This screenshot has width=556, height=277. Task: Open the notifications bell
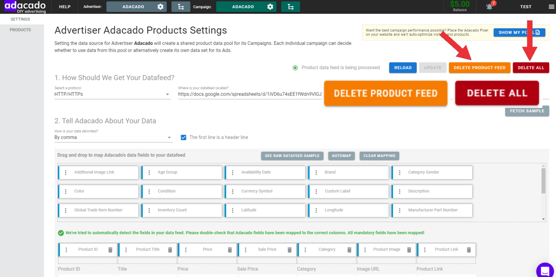(x=489, y=7)
